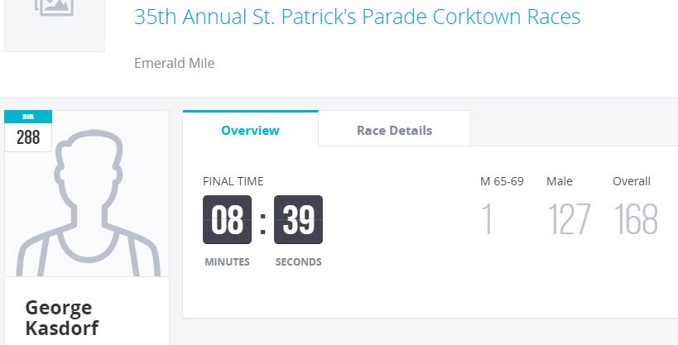Click the M 65-69 age group label
Viewport: 678px width, 345px height.
[x=502, y=181]
